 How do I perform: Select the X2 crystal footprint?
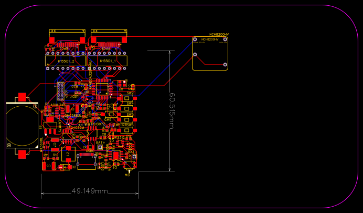tap(122, 84)
